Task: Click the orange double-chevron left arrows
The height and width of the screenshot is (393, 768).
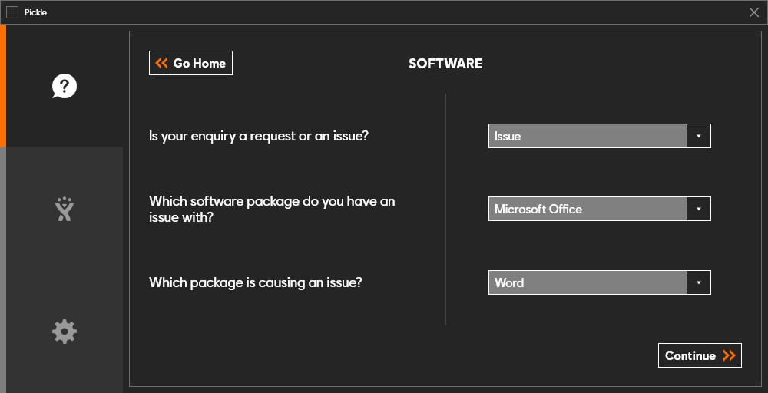Action: (x=161, y=63)
